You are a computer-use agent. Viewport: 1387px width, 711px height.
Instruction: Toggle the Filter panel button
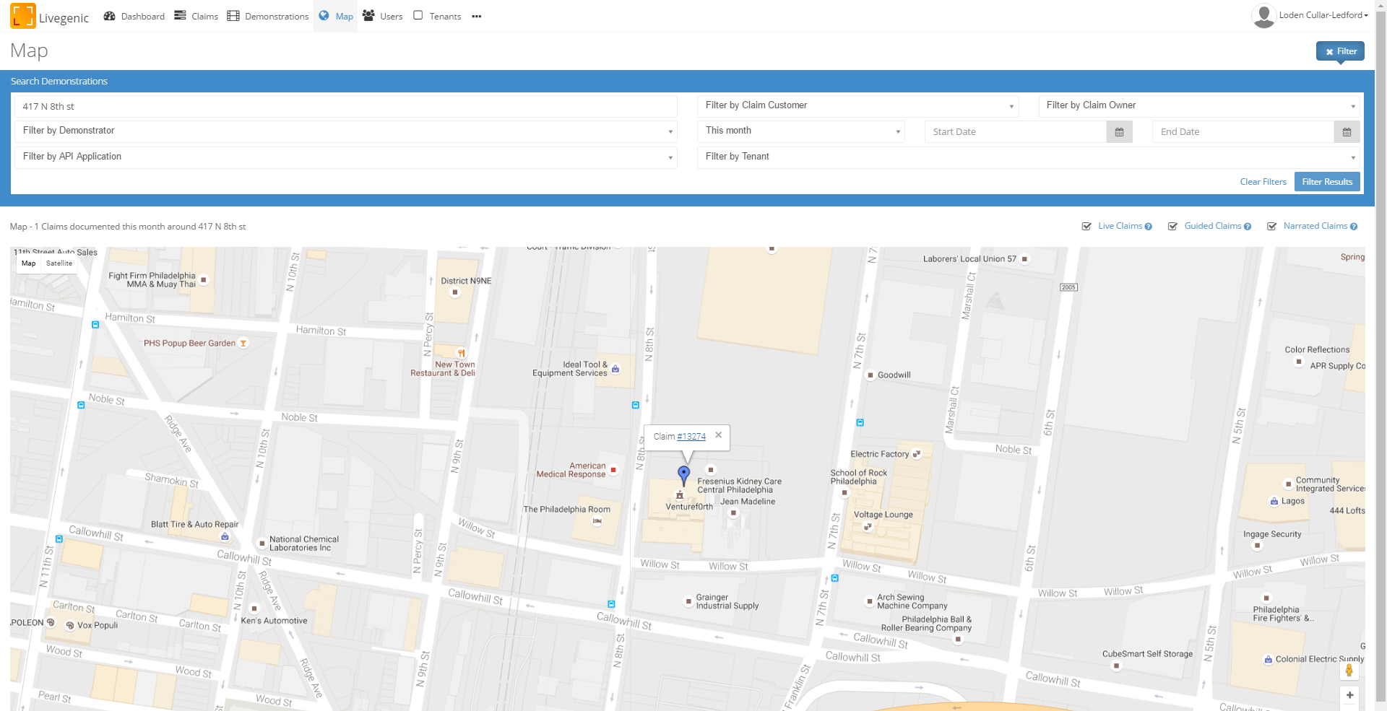tap(1340, 51)
